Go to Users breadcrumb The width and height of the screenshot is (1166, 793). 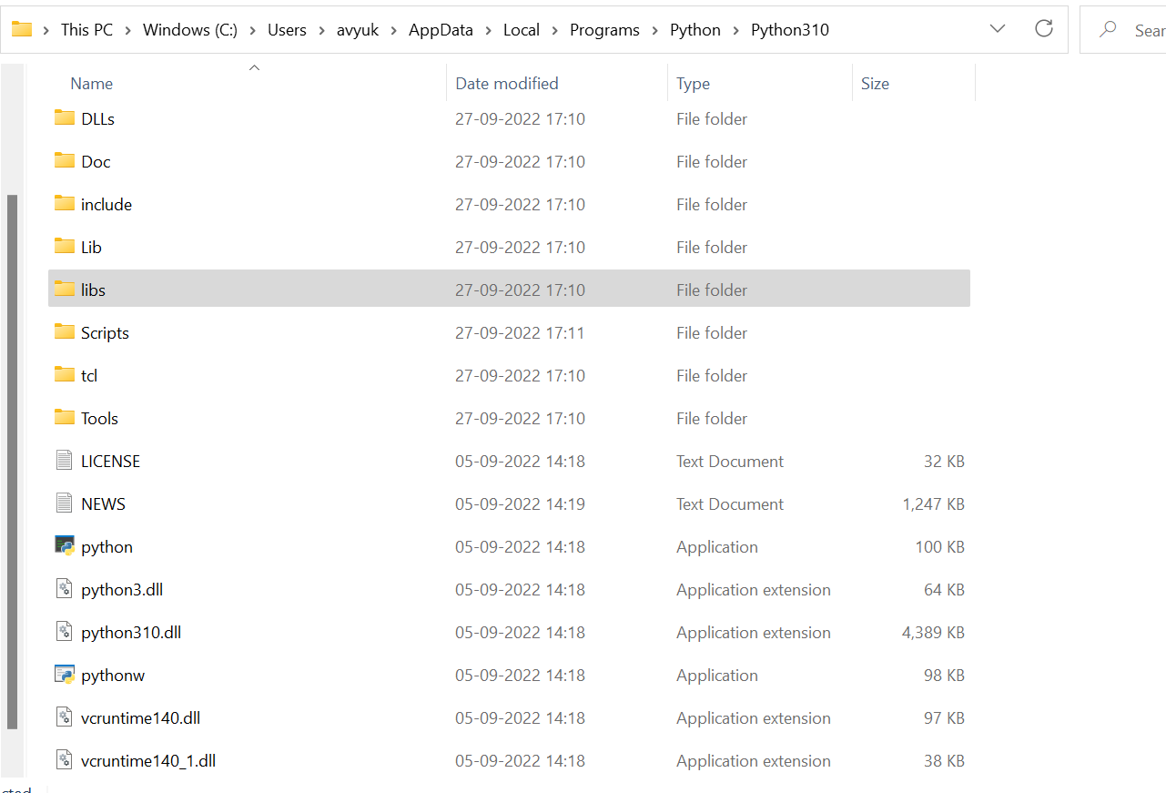[x=287, y=30]
